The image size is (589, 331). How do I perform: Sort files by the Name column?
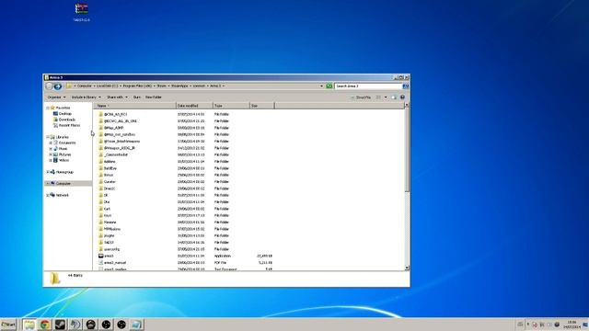pyautogui.click(x=135, y=106)
